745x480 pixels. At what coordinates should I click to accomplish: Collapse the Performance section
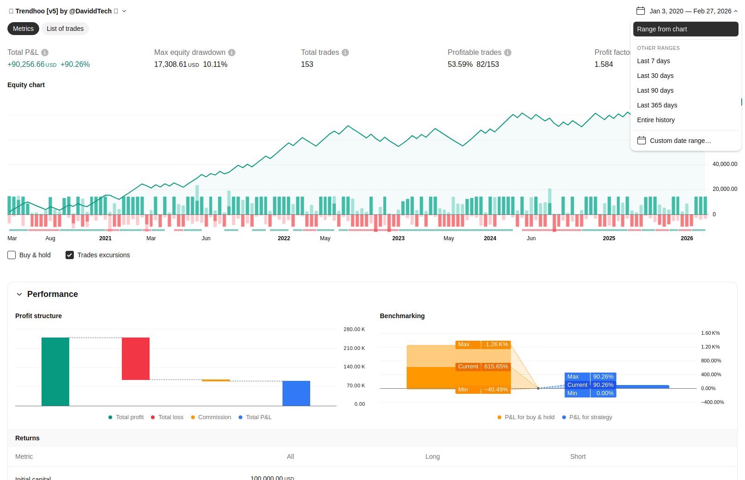click(19, 294)
